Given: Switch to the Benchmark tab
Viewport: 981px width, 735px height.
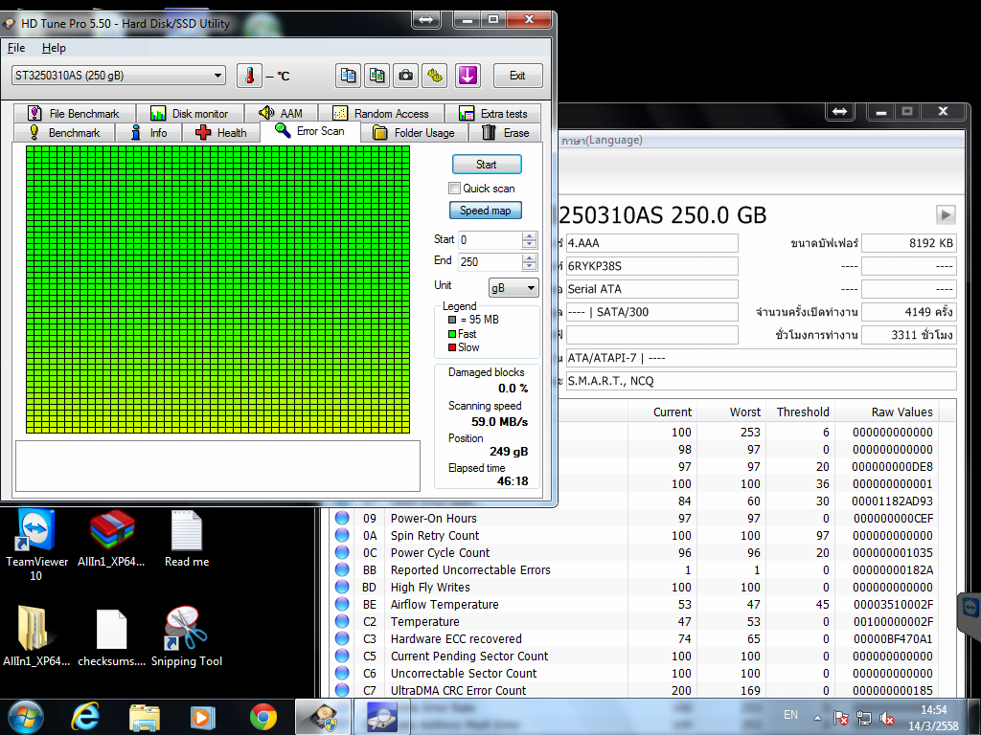Looking at the screenshot, I should coord(64,132).
